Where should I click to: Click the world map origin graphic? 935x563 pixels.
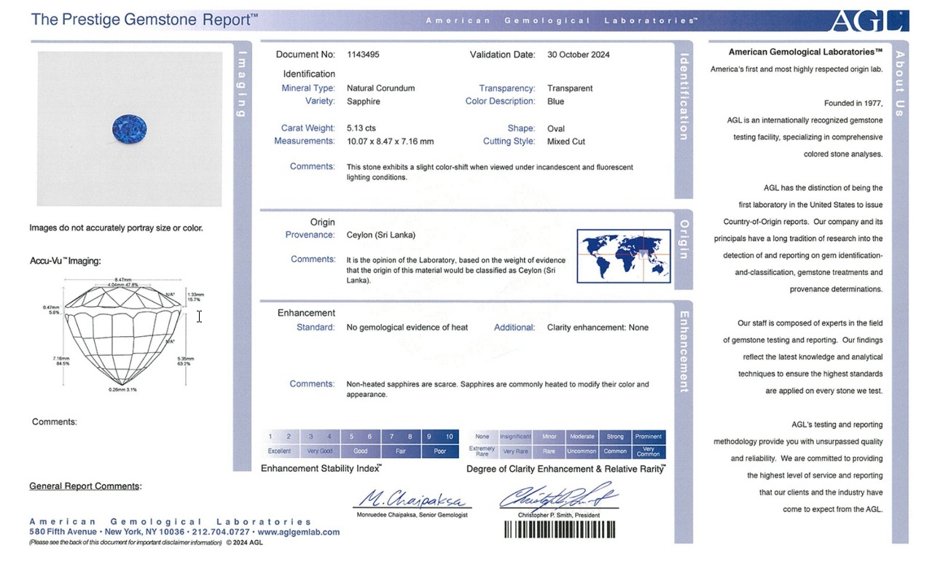pyautogui.click(x=623, y=256)
